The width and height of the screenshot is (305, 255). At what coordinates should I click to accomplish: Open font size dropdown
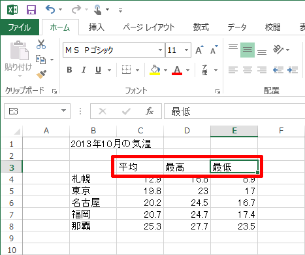pos(186,50)
